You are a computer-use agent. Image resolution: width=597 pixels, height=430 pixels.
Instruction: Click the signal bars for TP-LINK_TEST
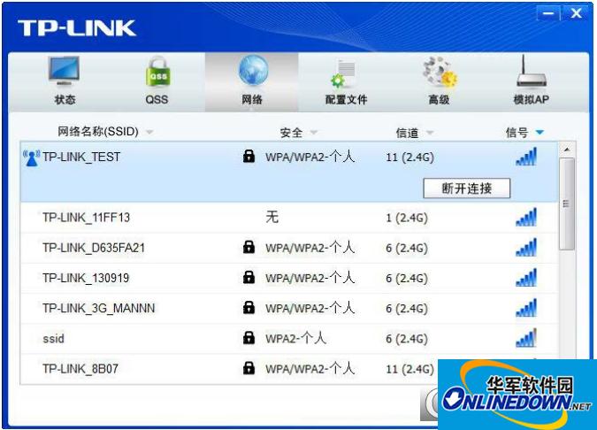(526, 157)
